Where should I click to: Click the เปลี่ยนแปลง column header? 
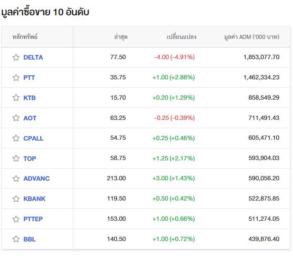point(181,37)
